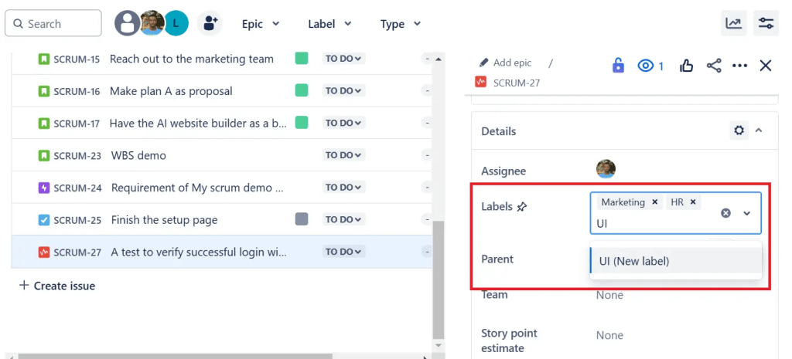Click green epic color swatch on SCRUM-15
The height and width of the screenshot is (359, 792).
point(302,58)
